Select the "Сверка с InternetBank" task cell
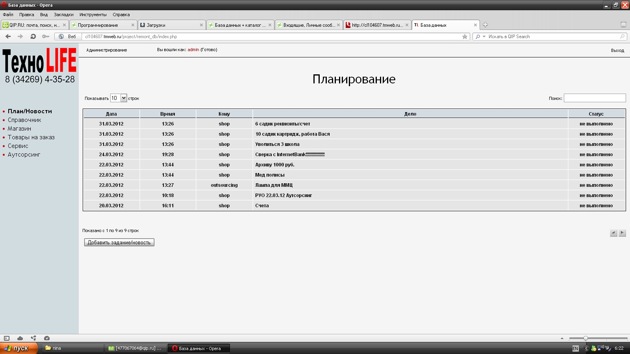Image resolution: width=630 pixels, height=354 pixels. point(410,155)
